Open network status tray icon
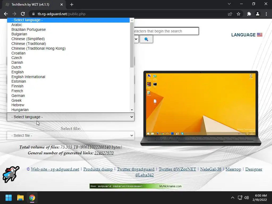The image size is (272, 204). tap(240, 198)
